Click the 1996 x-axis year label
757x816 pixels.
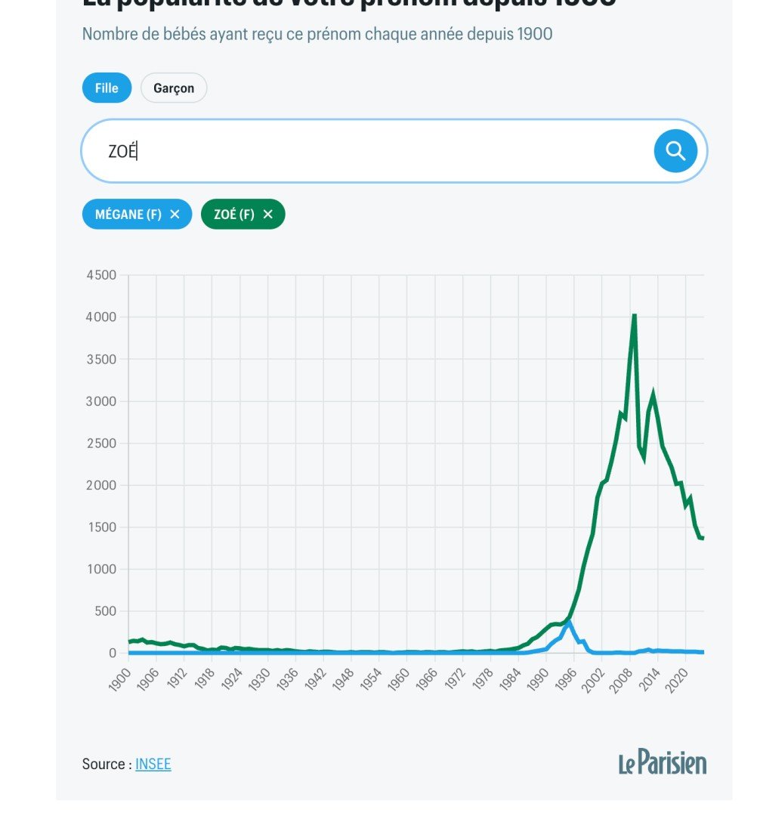566,680
